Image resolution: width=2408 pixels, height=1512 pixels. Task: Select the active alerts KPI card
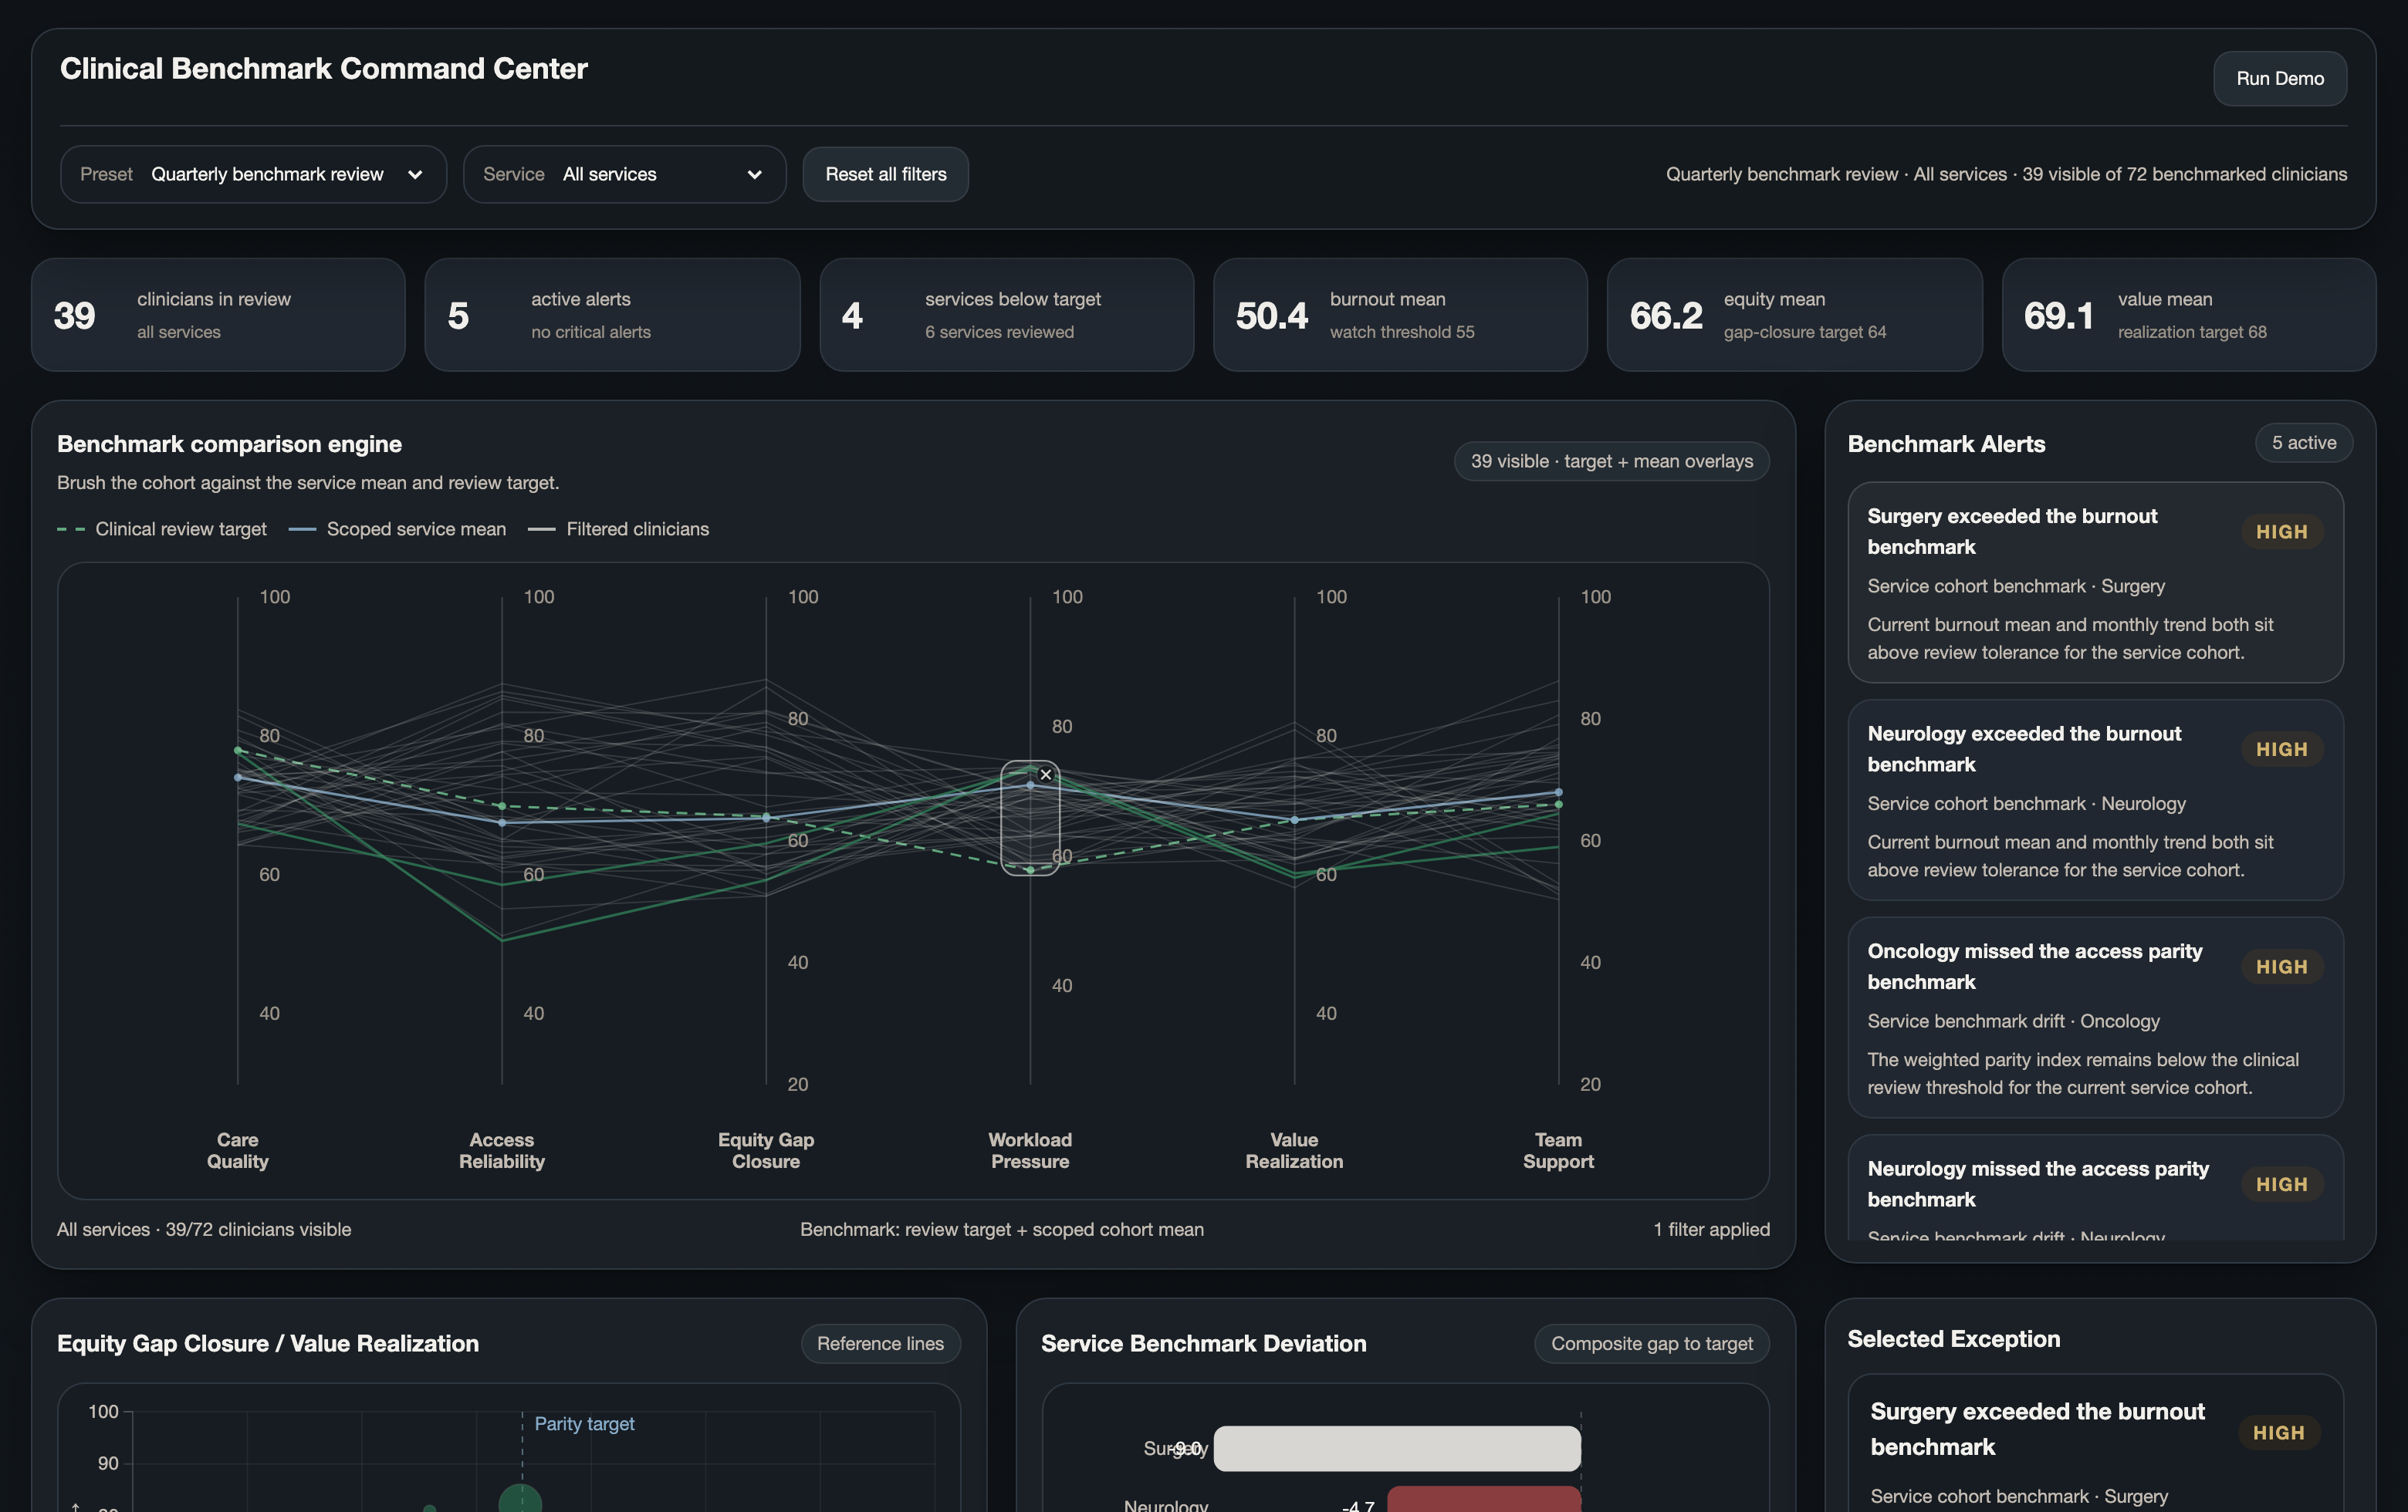pyautogui.click(x=612, y=315)
